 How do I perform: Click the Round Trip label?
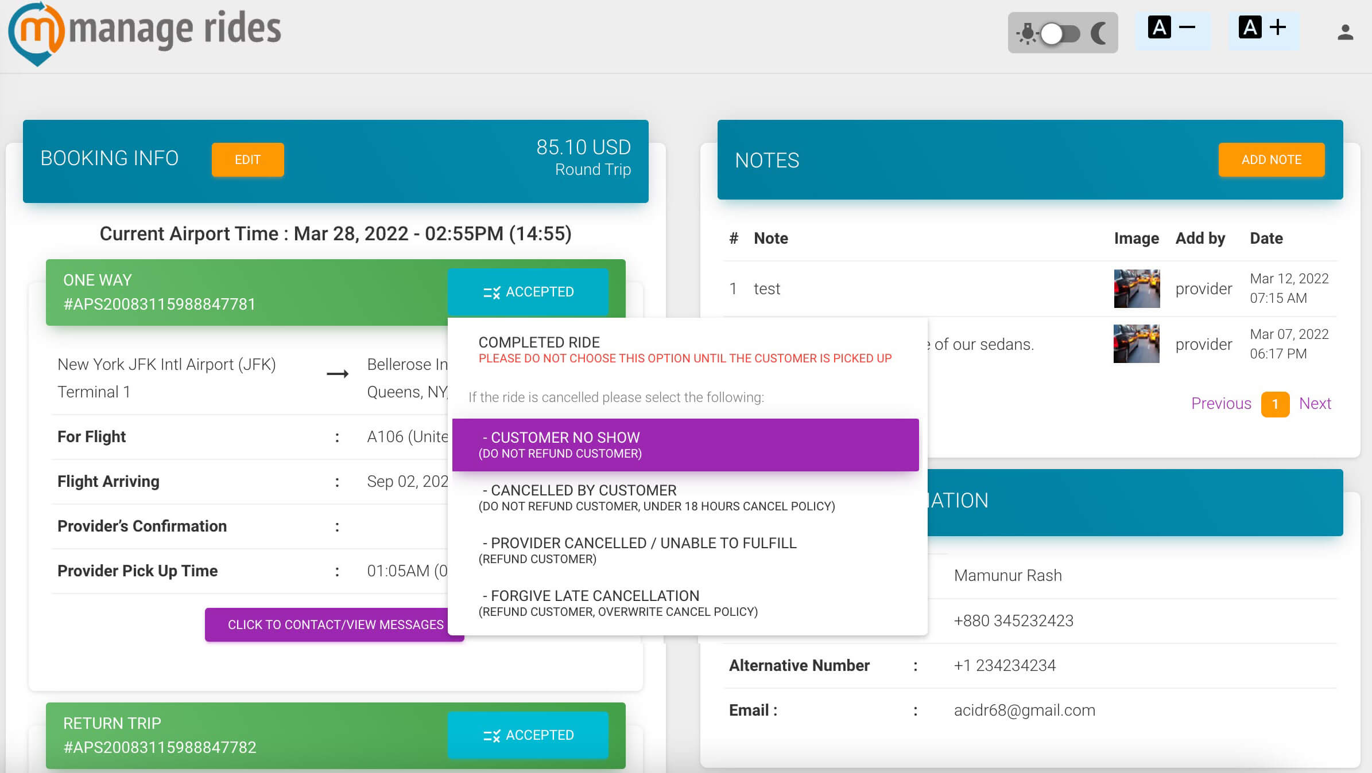[x=593, y=170]
